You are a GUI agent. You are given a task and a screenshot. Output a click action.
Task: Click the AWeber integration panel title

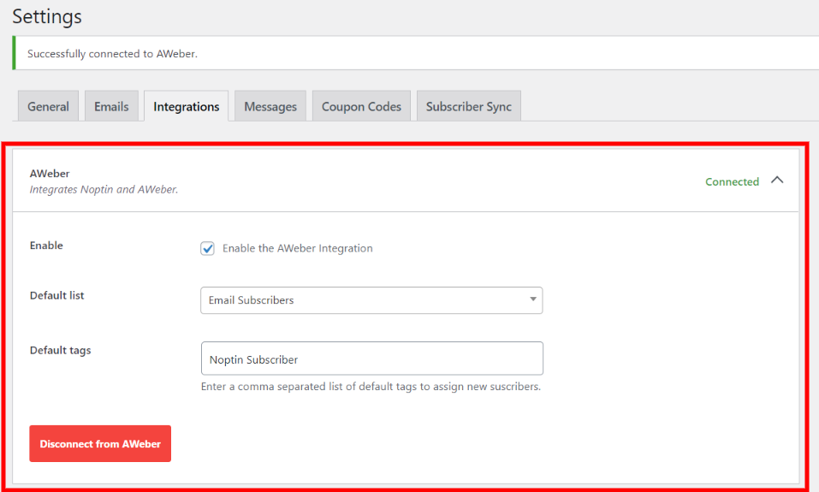click(x=50, y=174)
